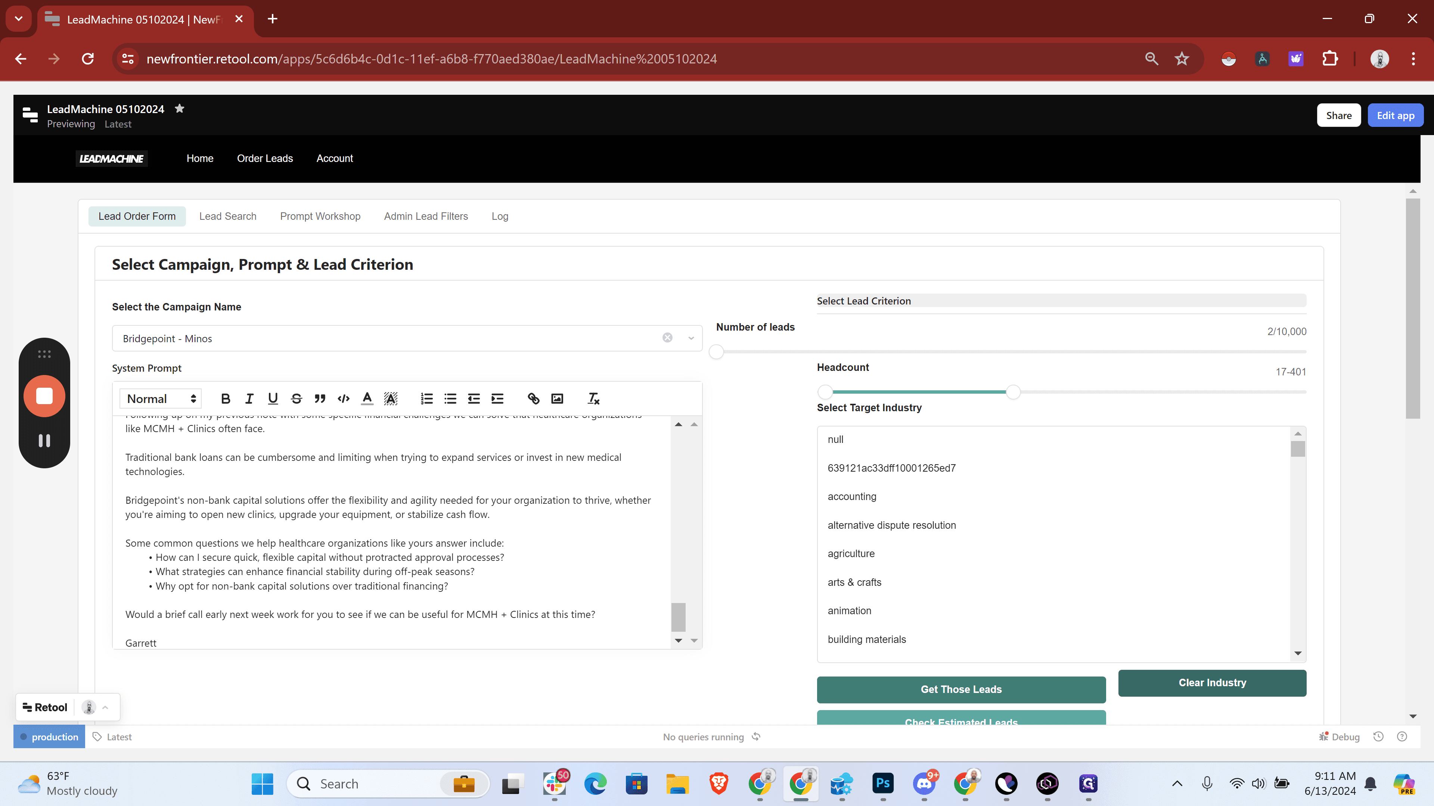Open the browser tab search dropdown
This screenshot has height=806, width=1434.
[18, 18]
